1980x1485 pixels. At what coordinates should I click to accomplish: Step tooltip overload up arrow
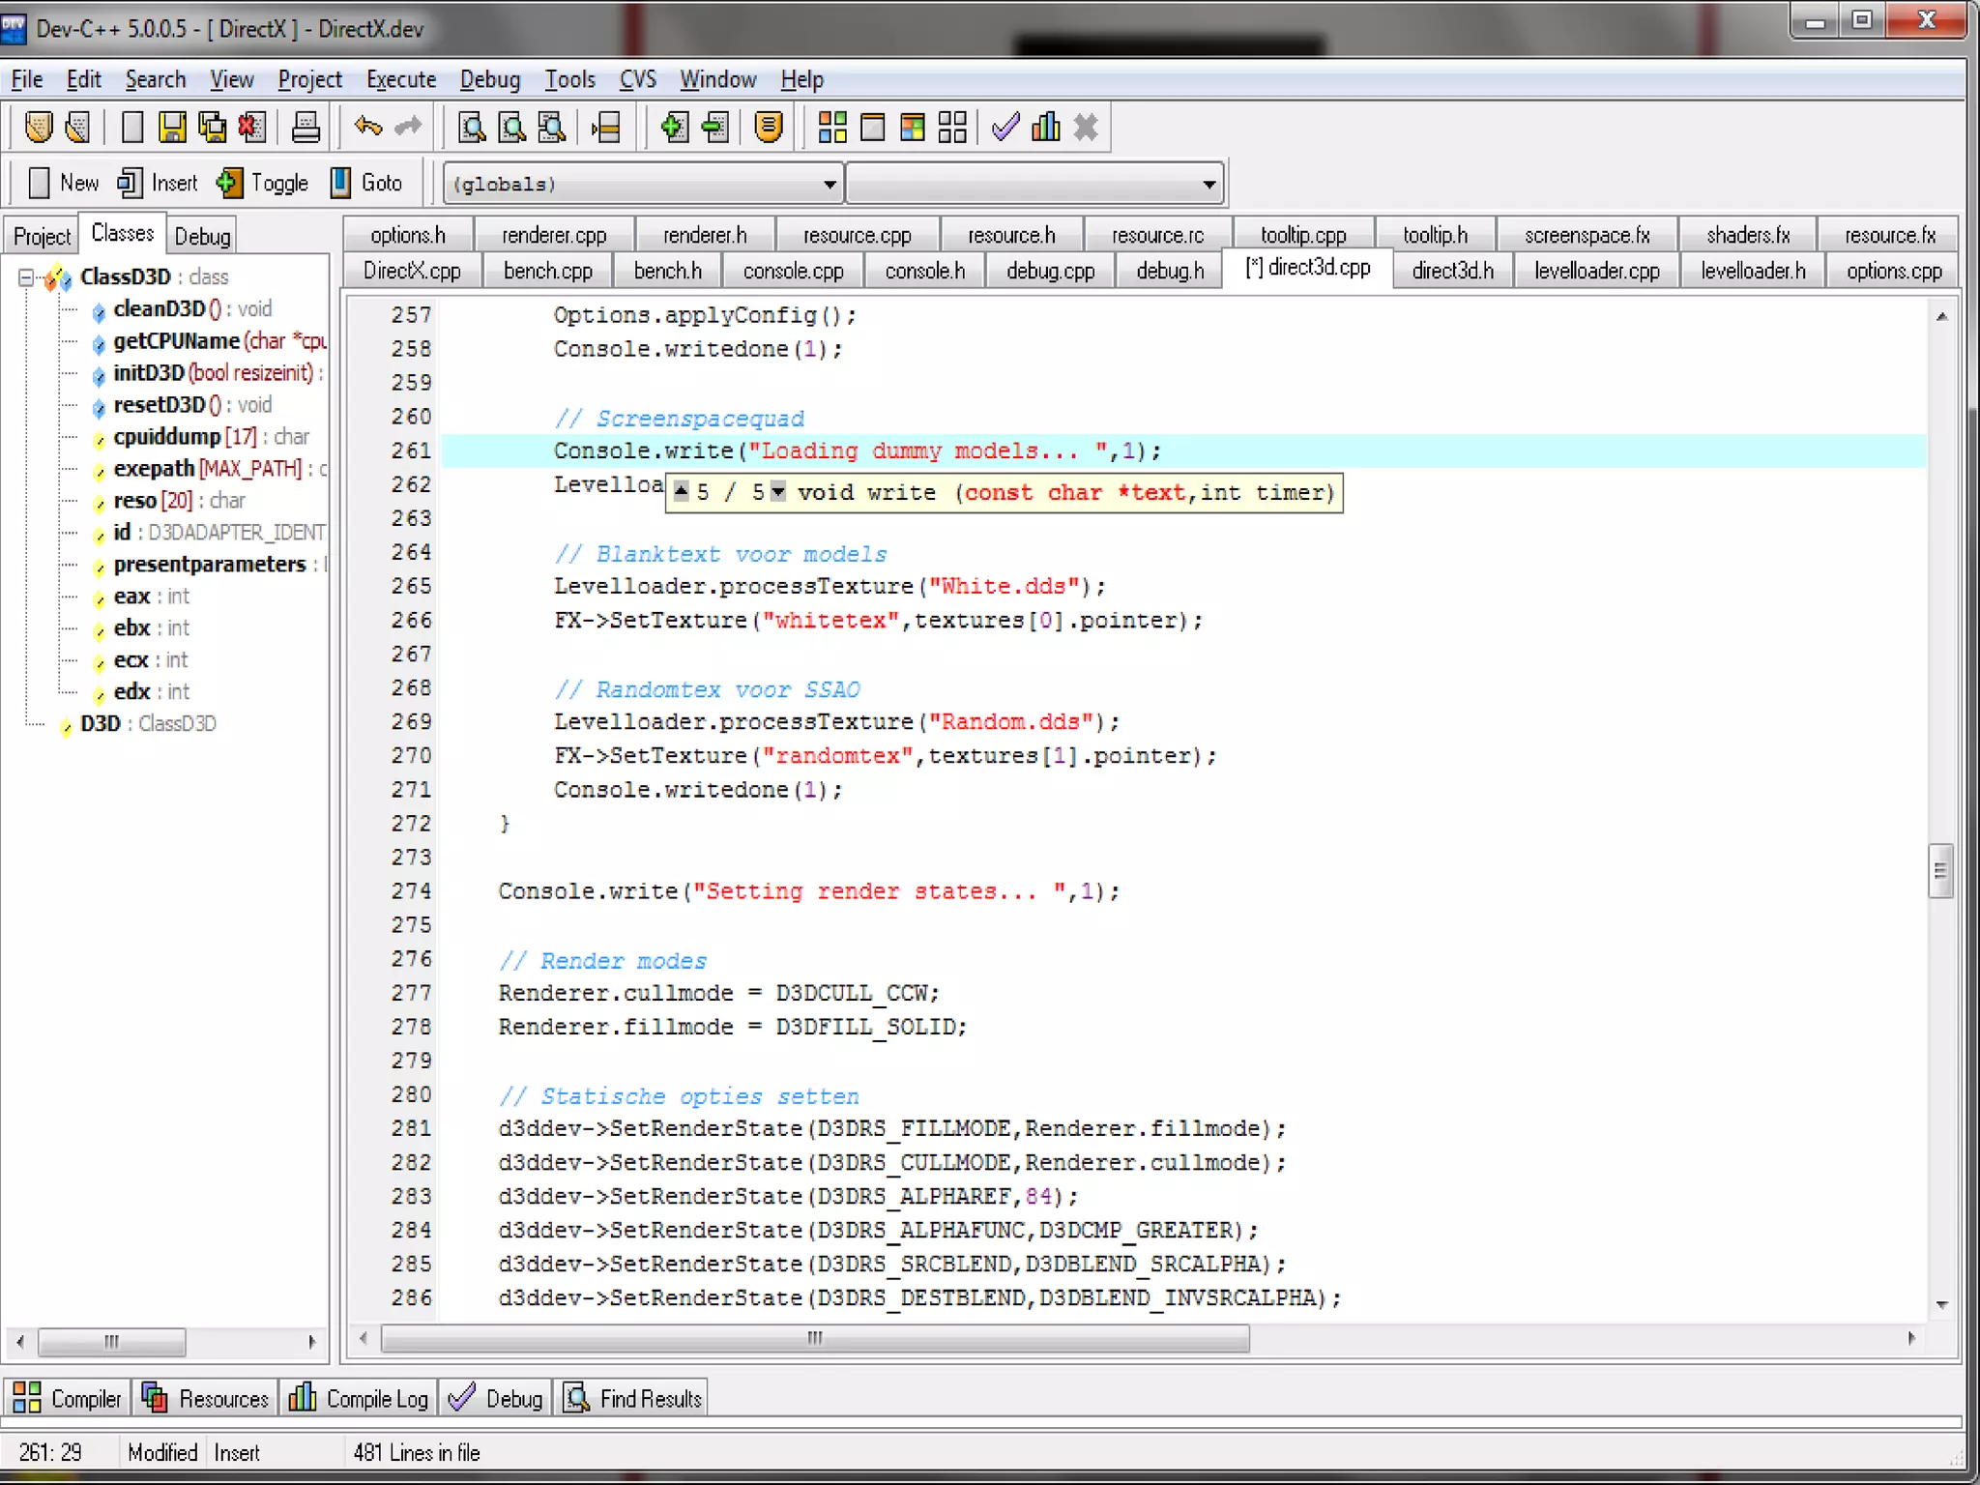pos(682,491)
